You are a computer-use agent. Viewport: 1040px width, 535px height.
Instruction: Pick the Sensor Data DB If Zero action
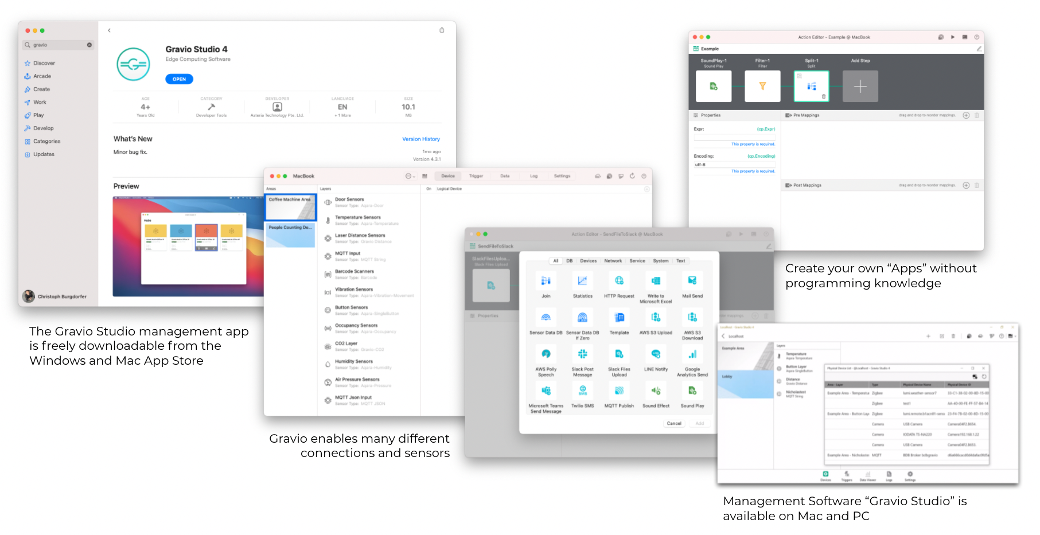[582, 317]
